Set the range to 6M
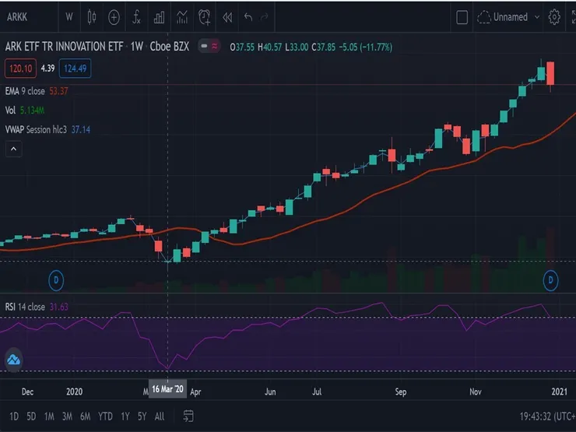The image size is (576, 432). coord(85,416)
